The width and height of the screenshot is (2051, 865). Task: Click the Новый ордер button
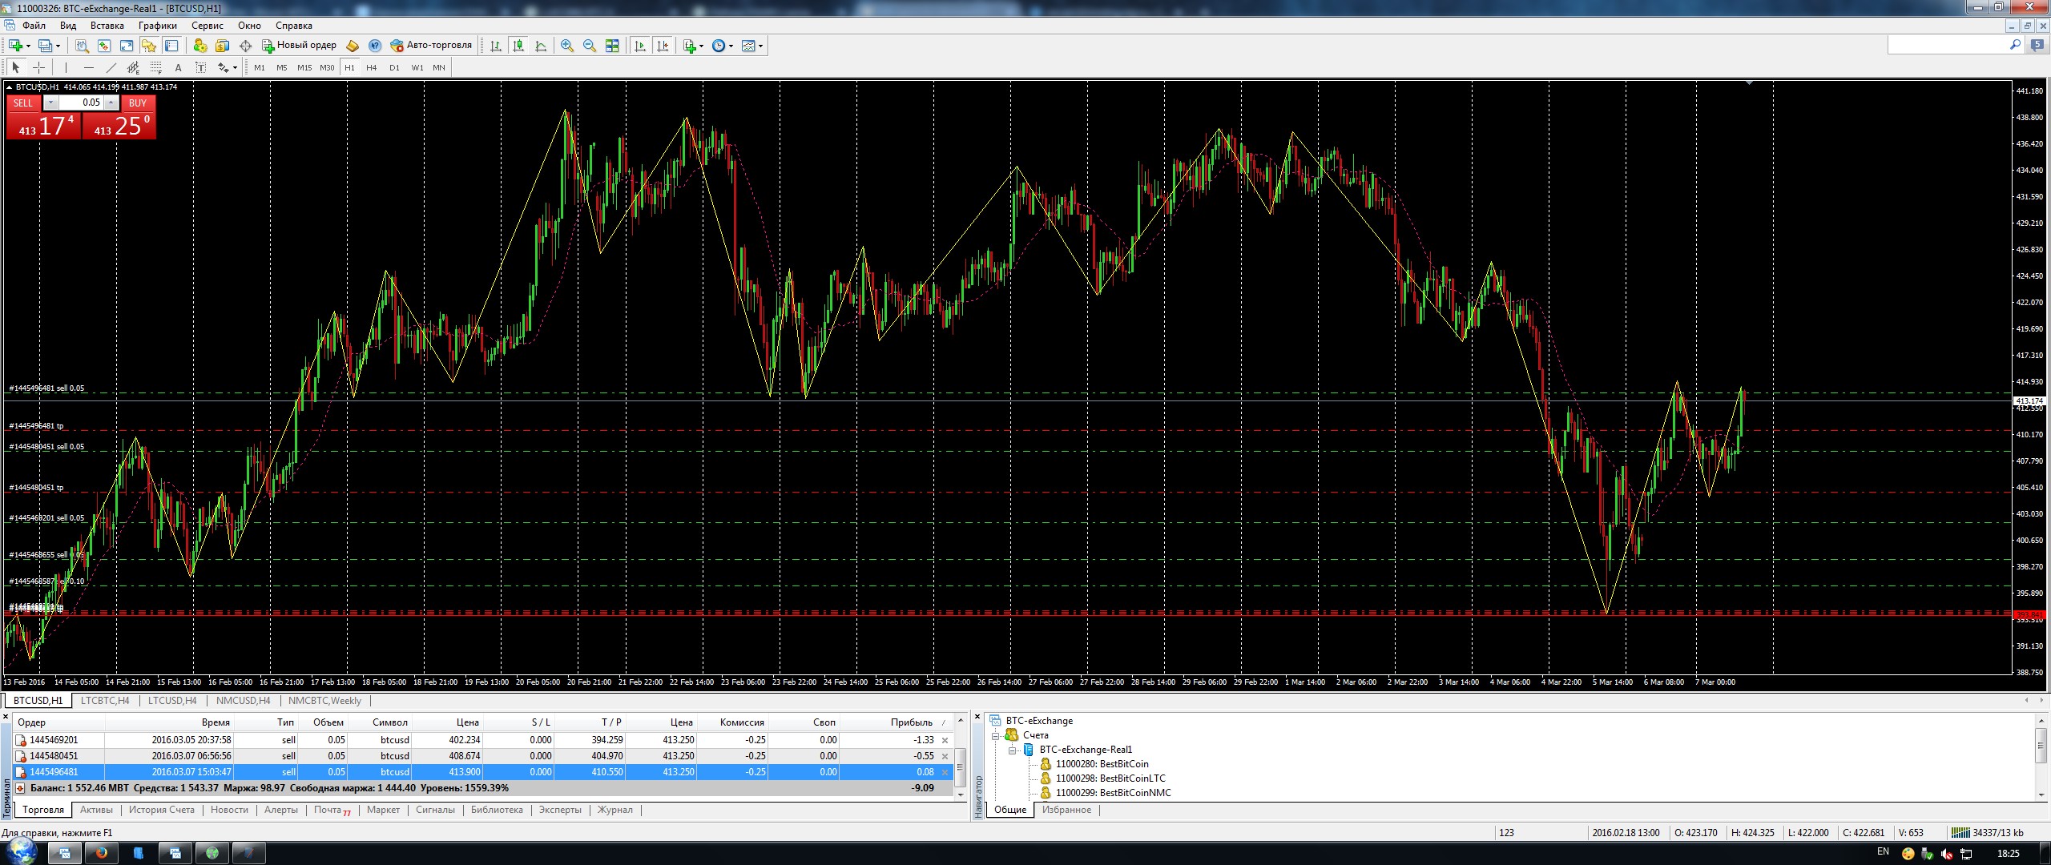300,46
